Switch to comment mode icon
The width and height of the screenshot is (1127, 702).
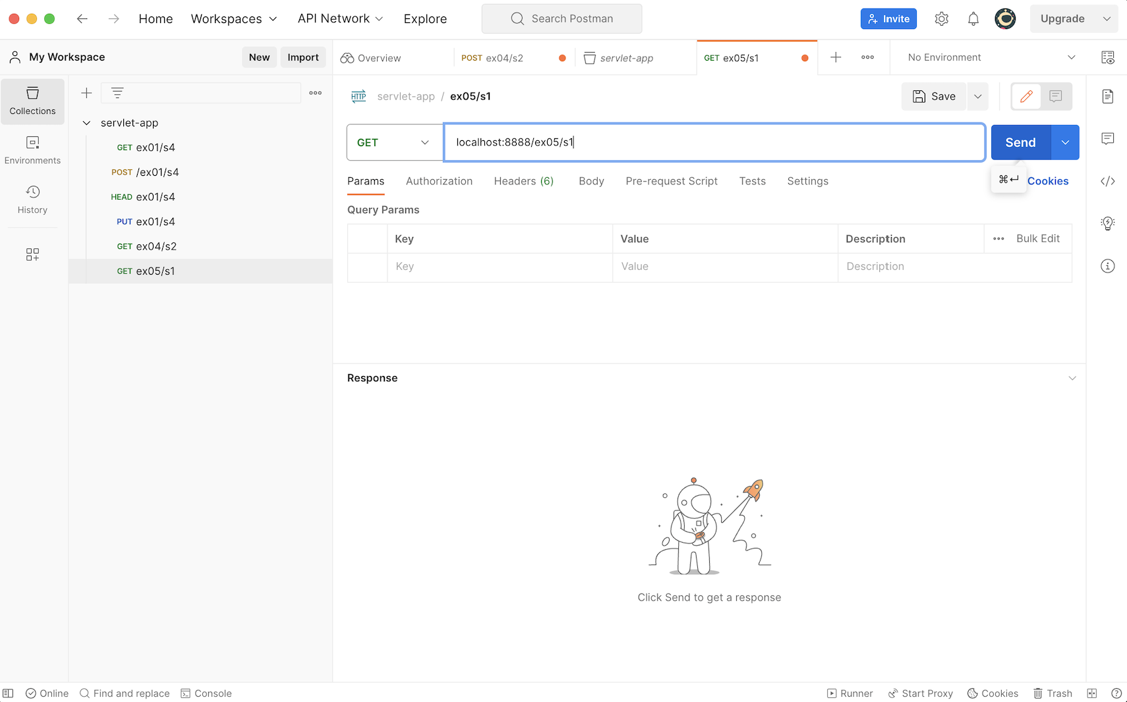click(x=1056, y=97)
